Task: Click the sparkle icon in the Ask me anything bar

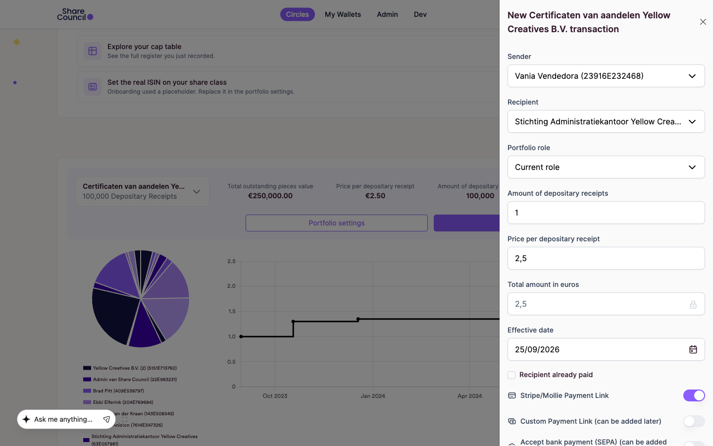Action: pos(26,419)
